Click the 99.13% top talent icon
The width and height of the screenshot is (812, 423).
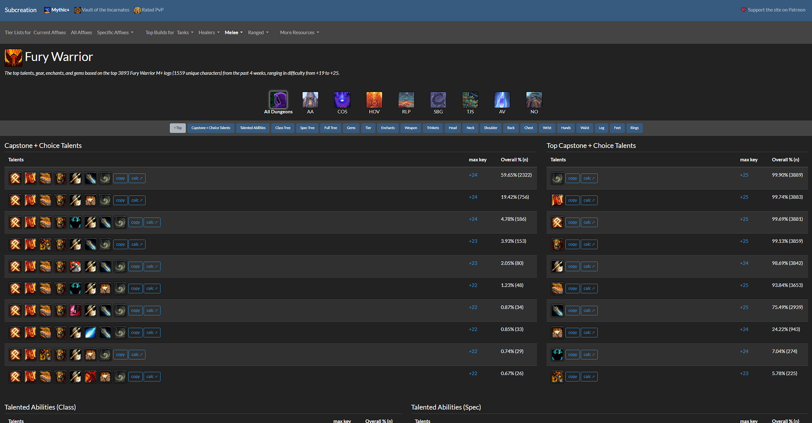tap(557, 244)
